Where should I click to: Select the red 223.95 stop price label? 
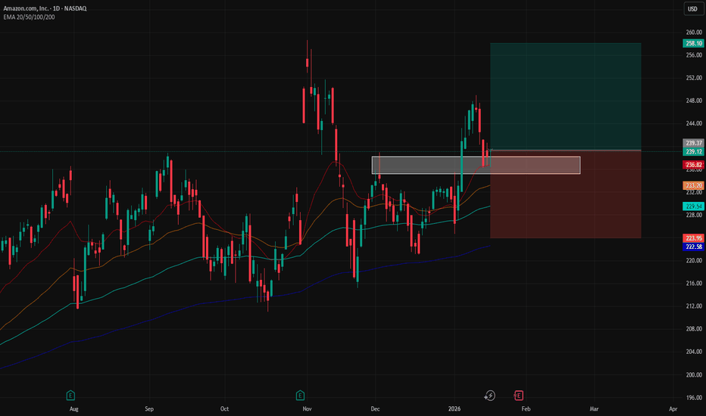coord(692,237)
